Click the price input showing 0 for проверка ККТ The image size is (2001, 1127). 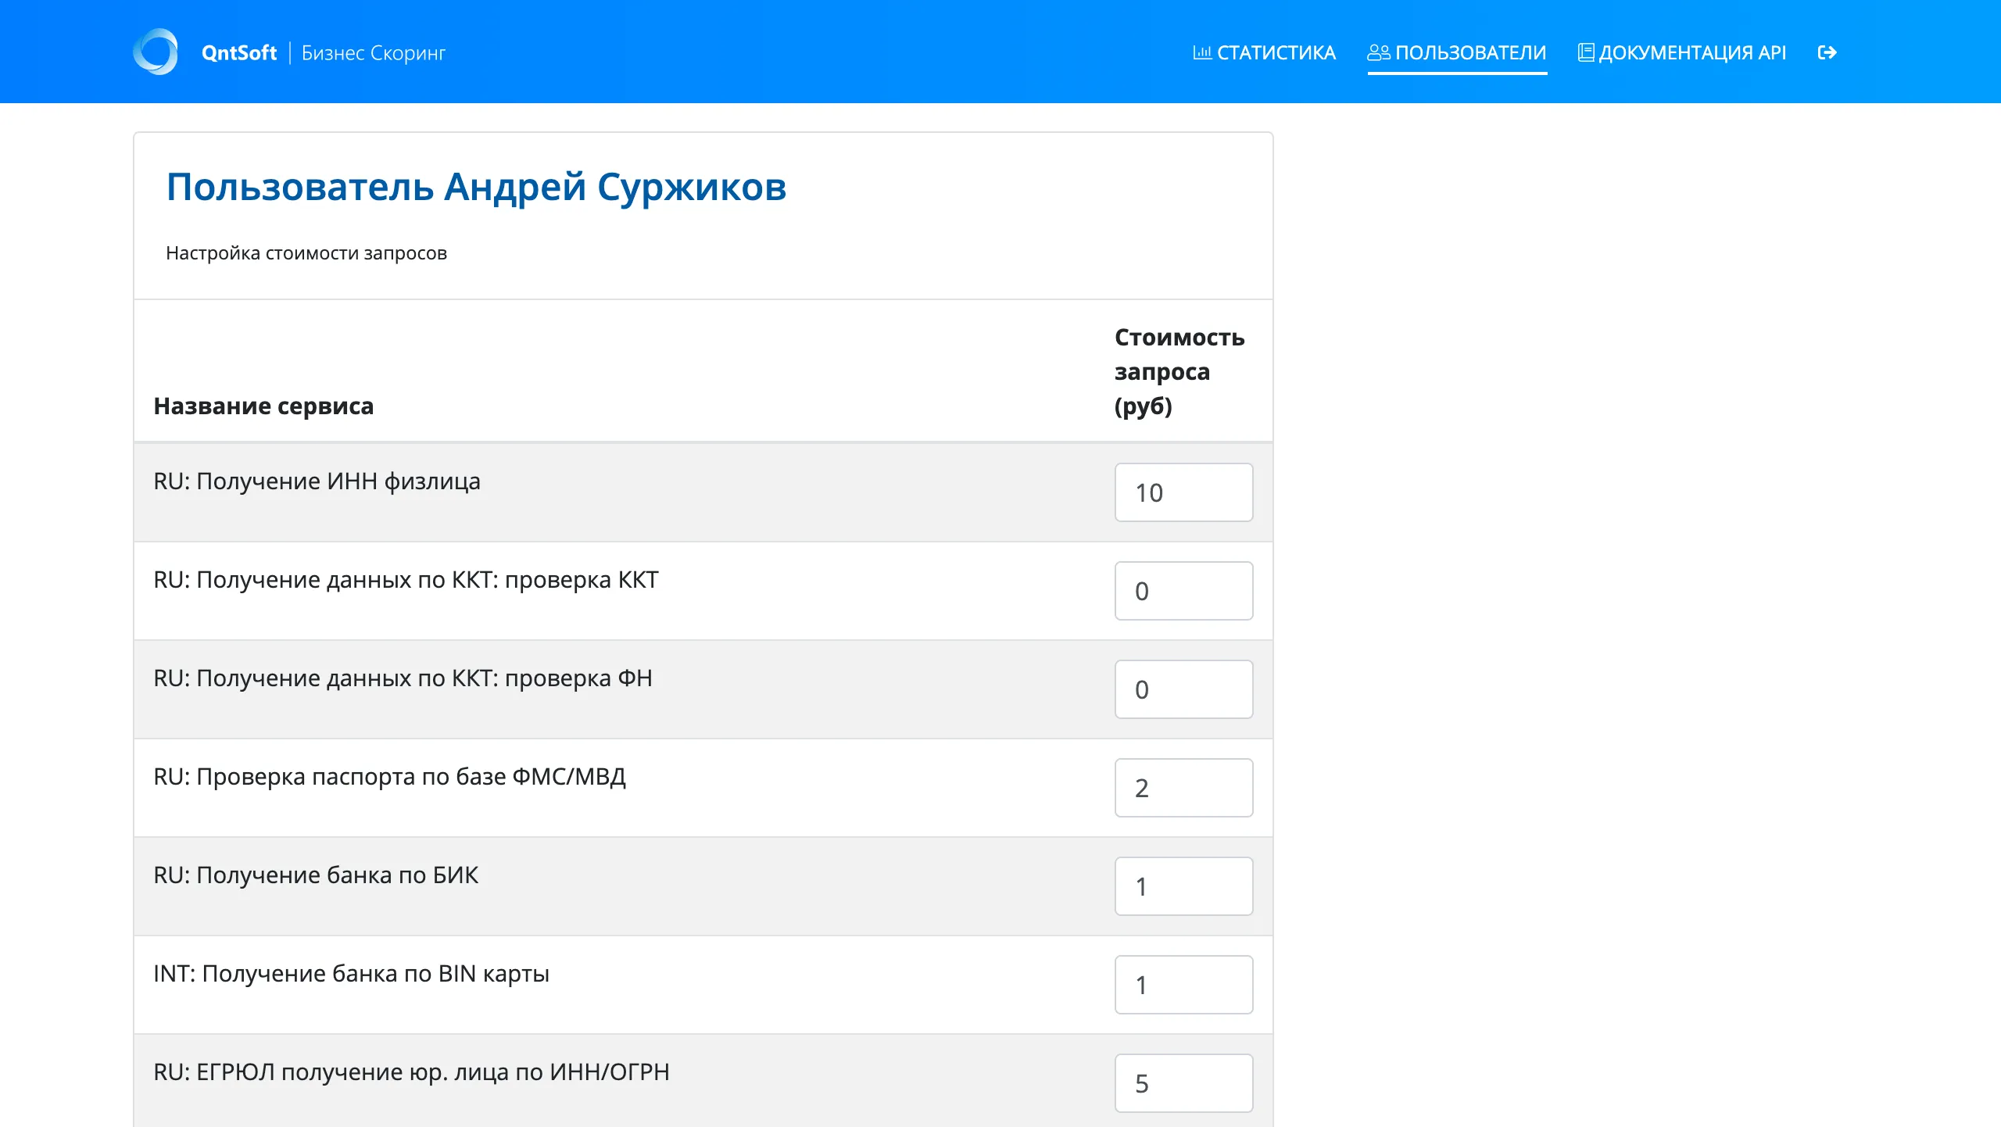(x=1183, y=591)
